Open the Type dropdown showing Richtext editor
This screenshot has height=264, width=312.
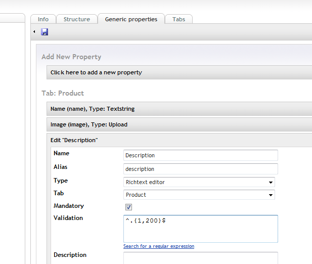(x=199, y=182)
